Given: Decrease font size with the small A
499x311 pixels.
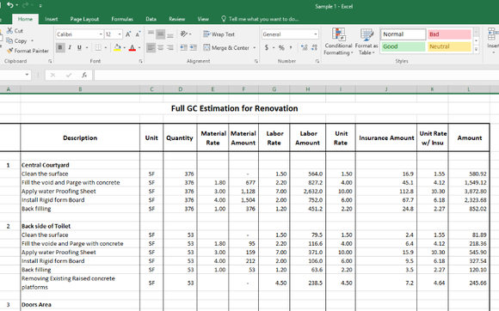Looking at the screenshot, I should point(138,34).
